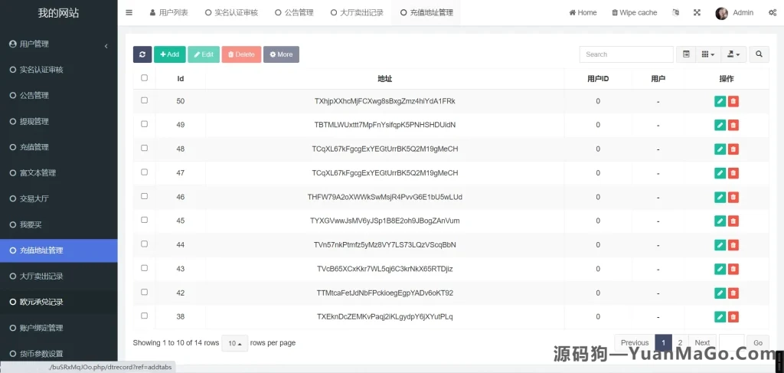This screenshot has width=784, height=373.
Task: Open the More actions dropdown
Action: [x=282, y=54]
